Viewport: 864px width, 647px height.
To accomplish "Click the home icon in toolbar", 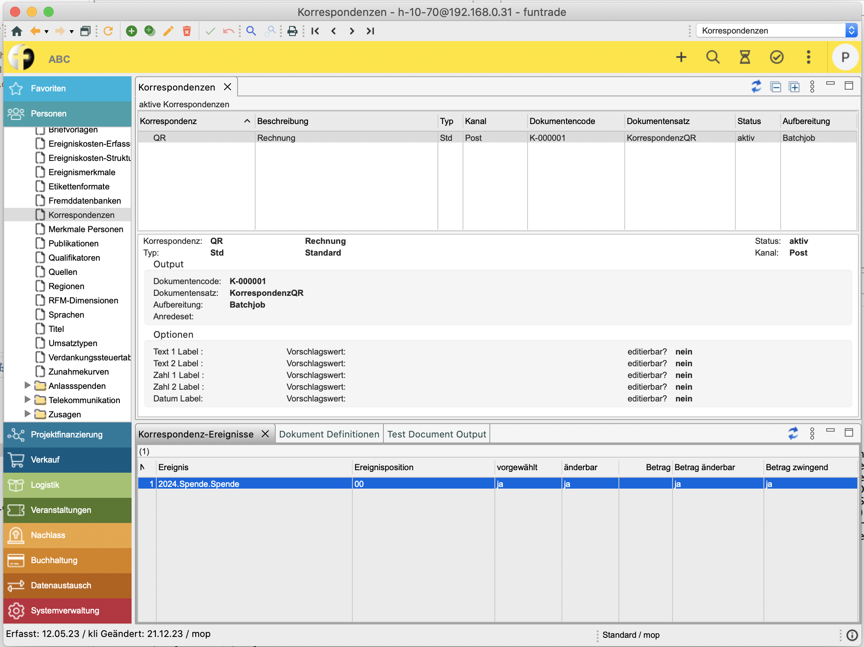I will [17, 31].
